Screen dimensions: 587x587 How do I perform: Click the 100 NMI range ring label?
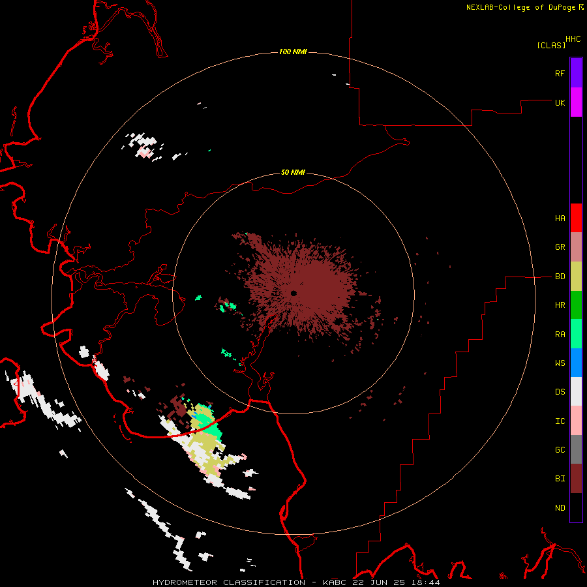[293, 52]
